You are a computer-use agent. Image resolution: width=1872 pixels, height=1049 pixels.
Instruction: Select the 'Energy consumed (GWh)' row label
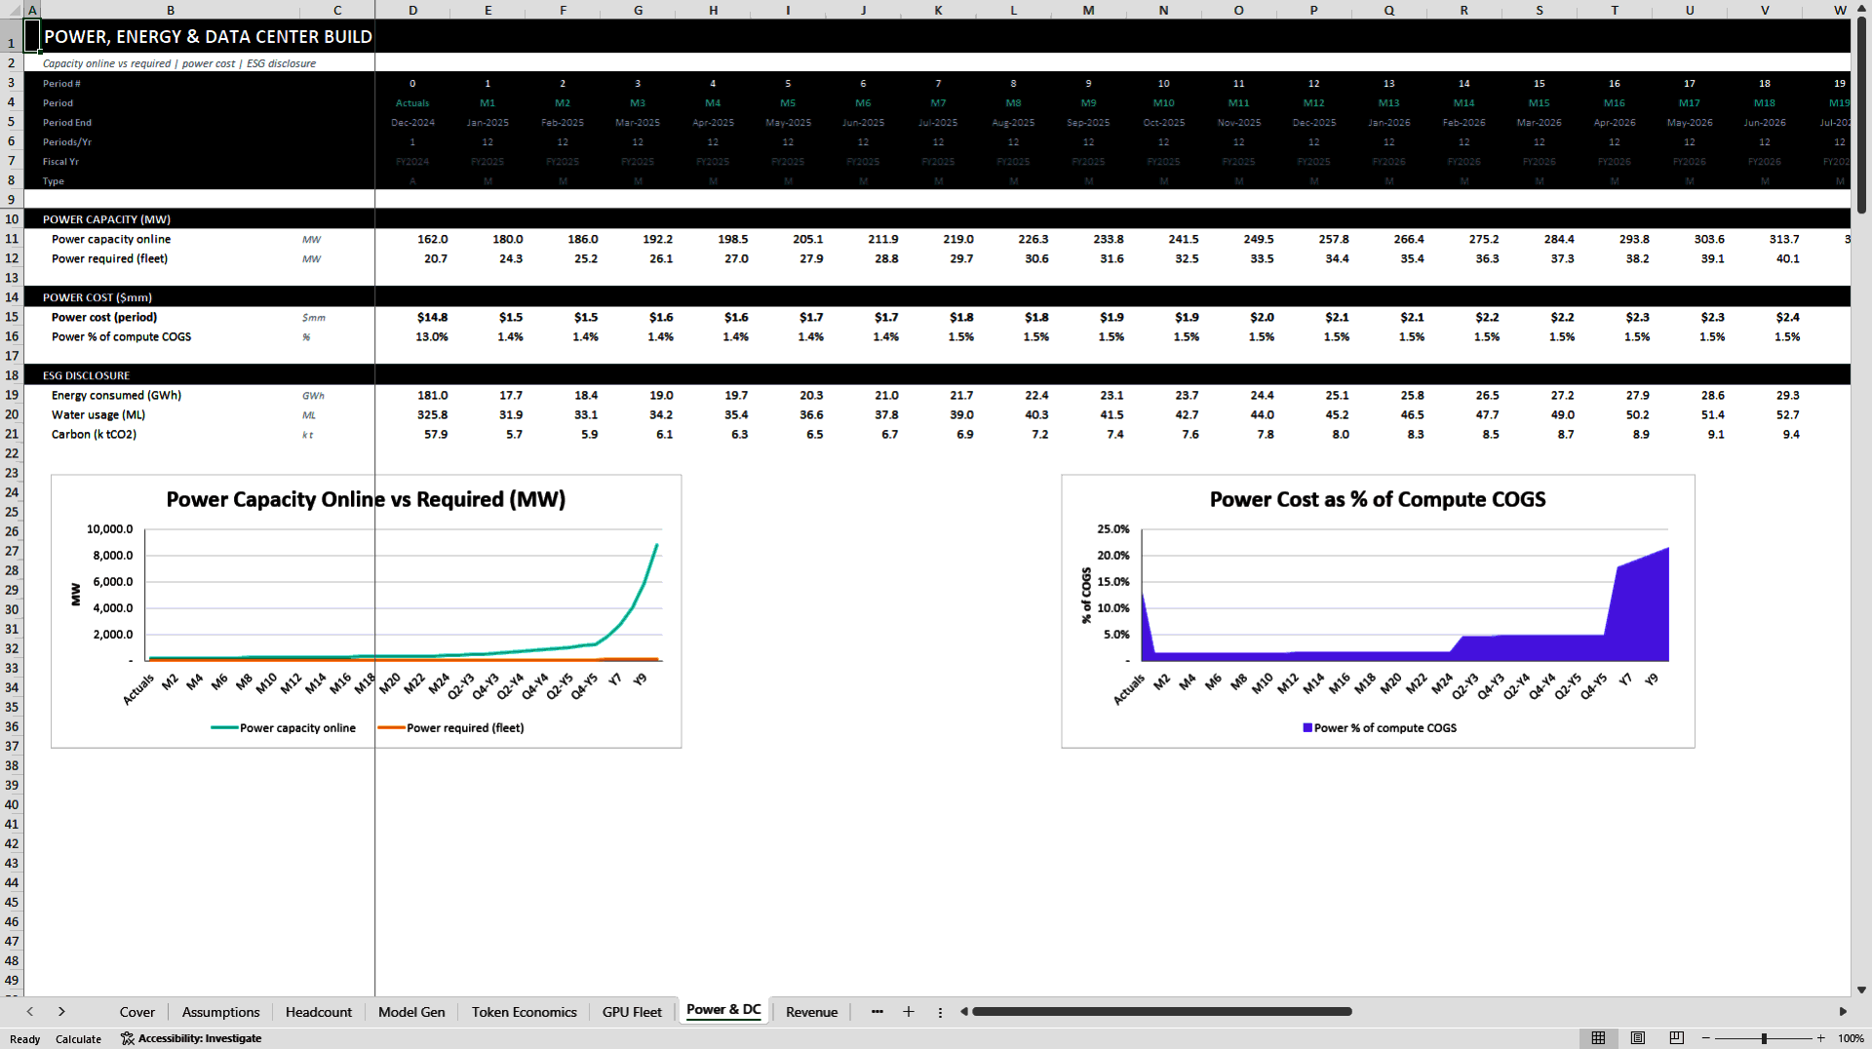point(116,395)
